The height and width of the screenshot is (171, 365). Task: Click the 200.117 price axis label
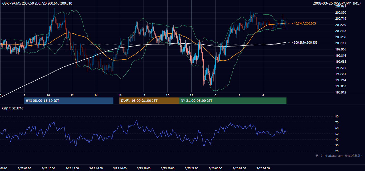[340, 43]
